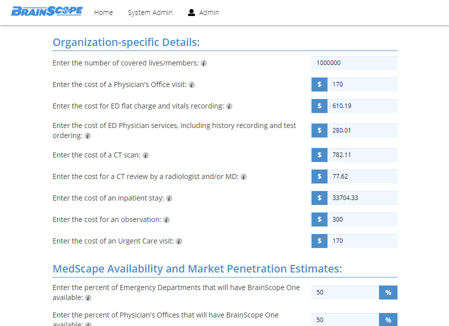
Task: Open info tooltip for ED flat charge
Action: (x=229, y=106)
